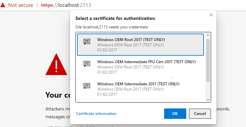The width and height of the screenshot is (246, 127).
Task: Click the large red warning triangle on page
Action: pos(56,64)
